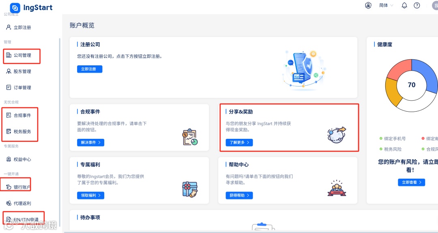Viewport: 438px width, 233px height.
Task: Click the badge icon beside 权益中心
Action: coord(9,160)
